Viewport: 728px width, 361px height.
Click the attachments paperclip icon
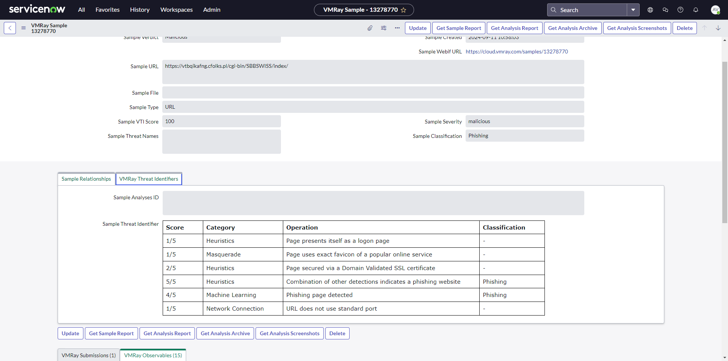pyautogui.click(x=370, y=28)
